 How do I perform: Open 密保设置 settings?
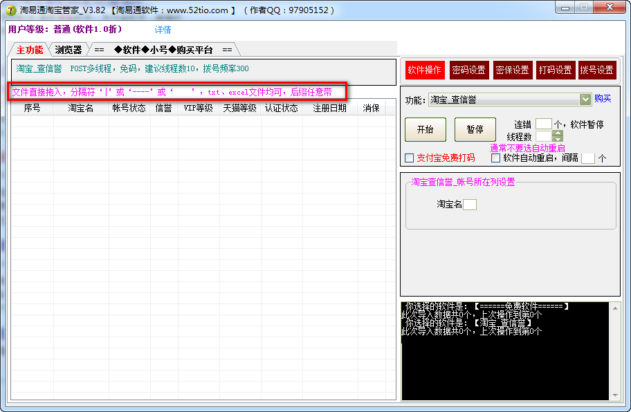click(512, 70)
